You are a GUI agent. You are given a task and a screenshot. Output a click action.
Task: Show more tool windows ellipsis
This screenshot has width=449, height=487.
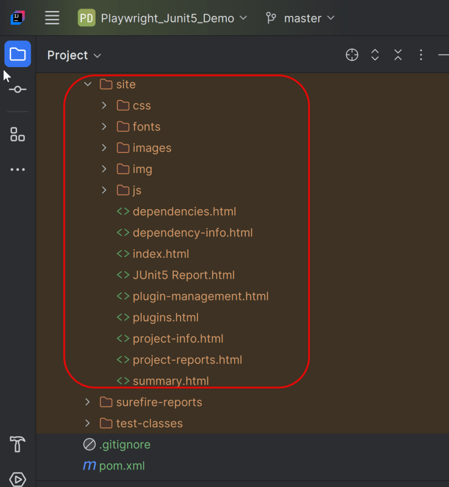[18, 169]
